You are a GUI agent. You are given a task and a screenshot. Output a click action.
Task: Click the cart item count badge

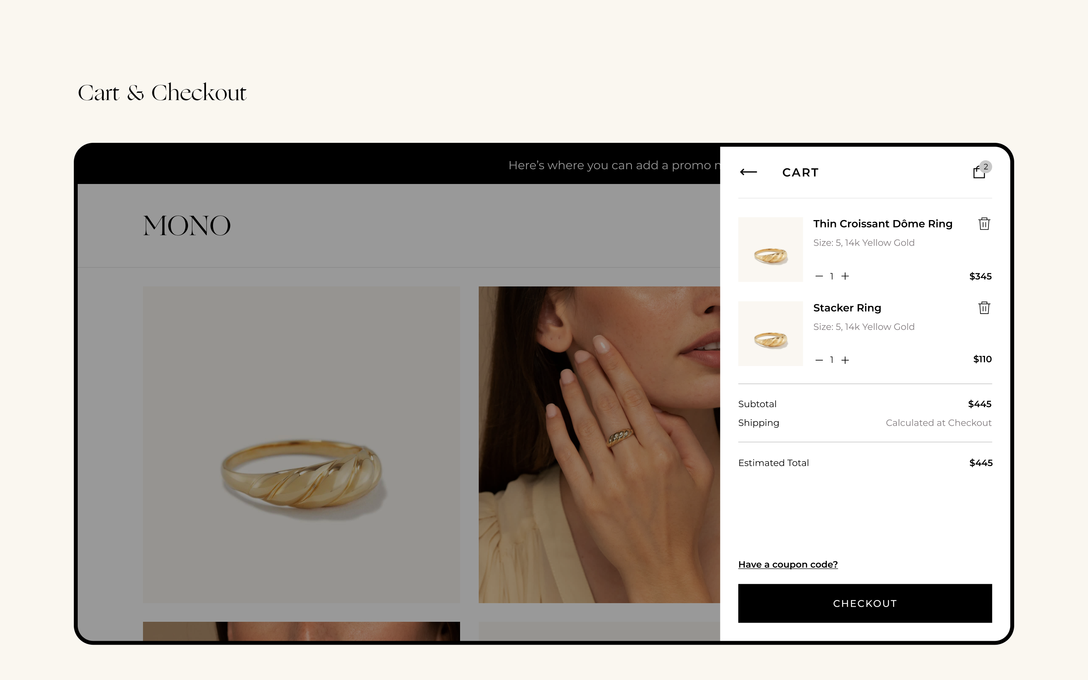coord(986,167)
